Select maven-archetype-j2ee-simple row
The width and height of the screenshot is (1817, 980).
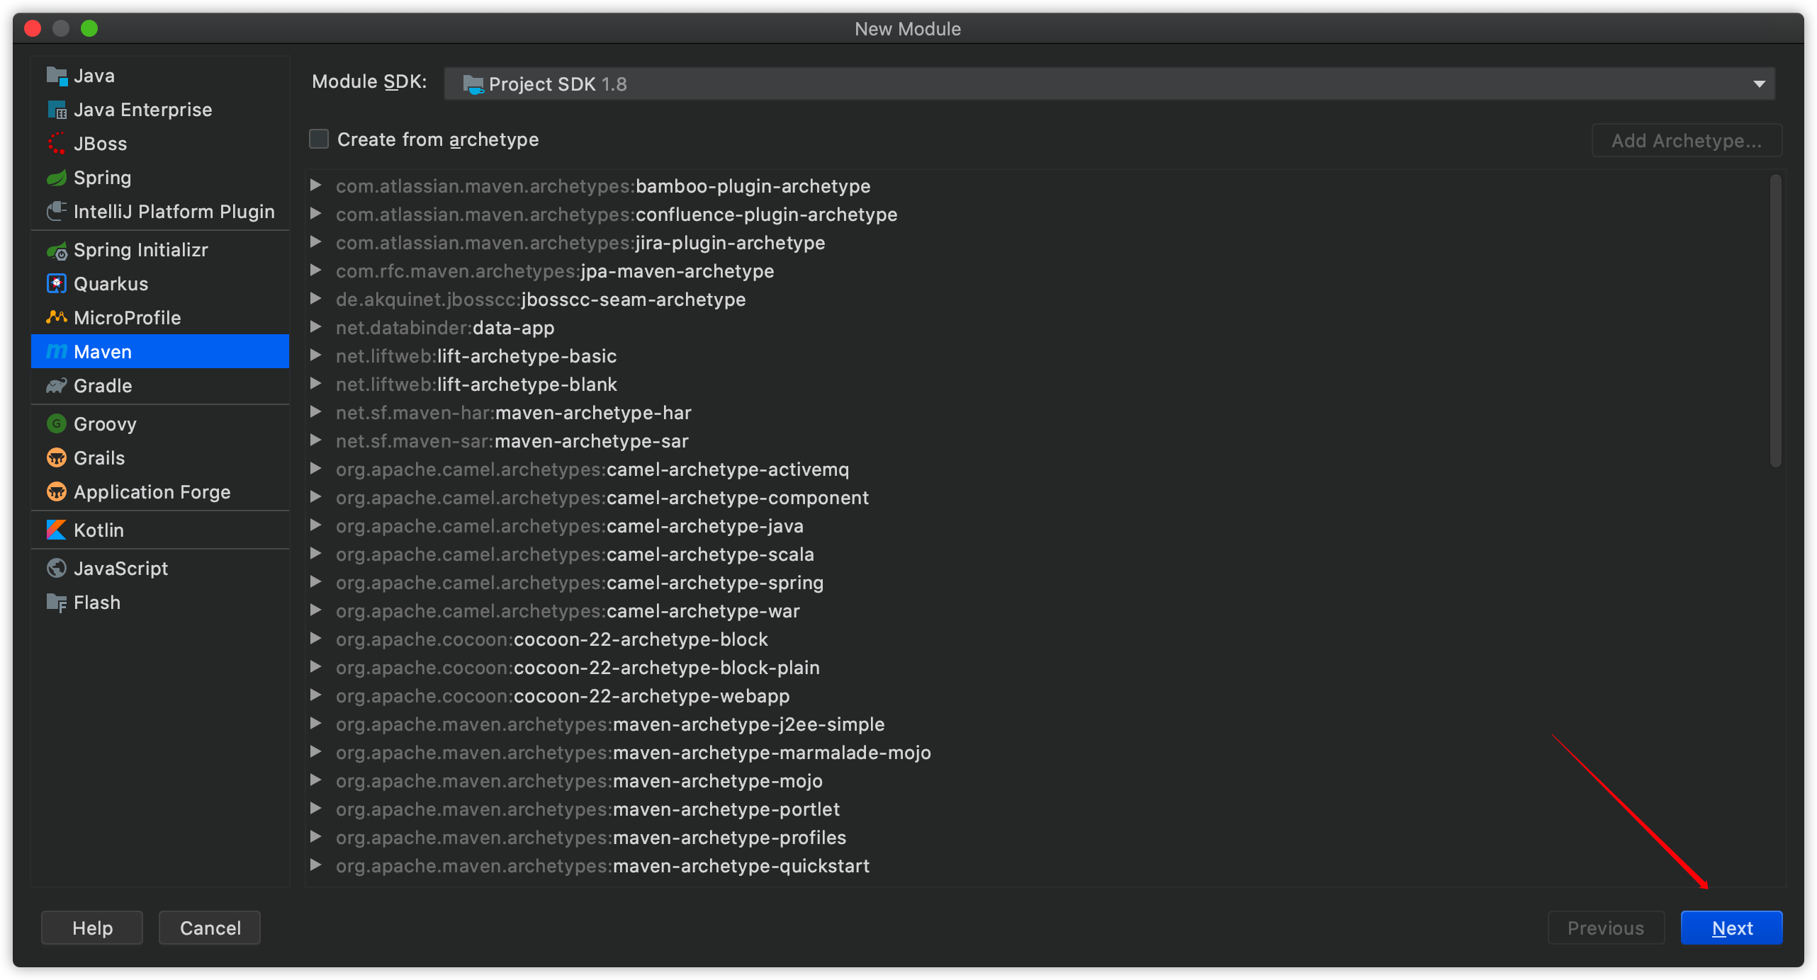click(1038, 724)
